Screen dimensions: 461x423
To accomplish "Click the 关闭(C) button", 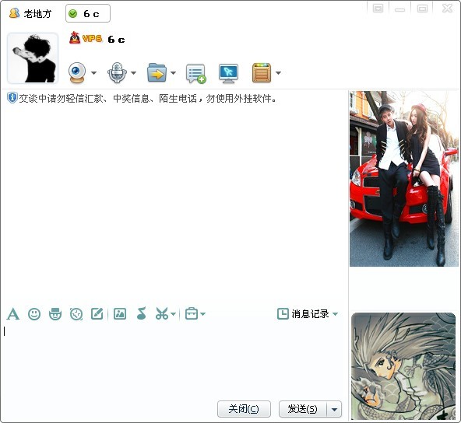I will click(244, 409).
